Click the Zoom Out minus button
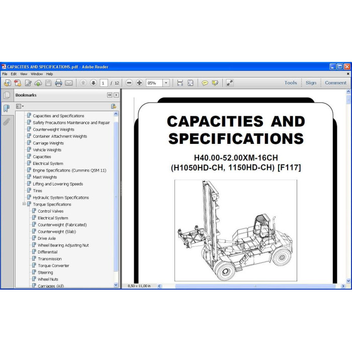 point(129,83)
